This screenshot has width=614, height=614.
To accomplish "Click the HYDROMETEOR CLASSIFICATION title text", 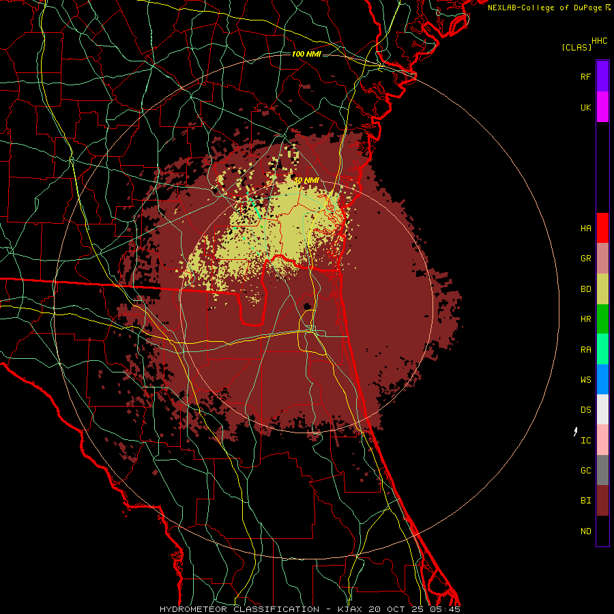I will coord(239,609).
